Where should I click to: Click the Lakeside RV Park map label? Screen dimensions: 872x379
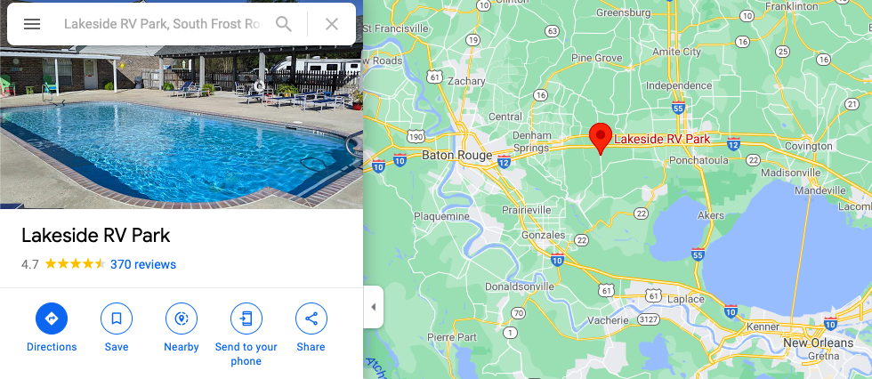662,139
